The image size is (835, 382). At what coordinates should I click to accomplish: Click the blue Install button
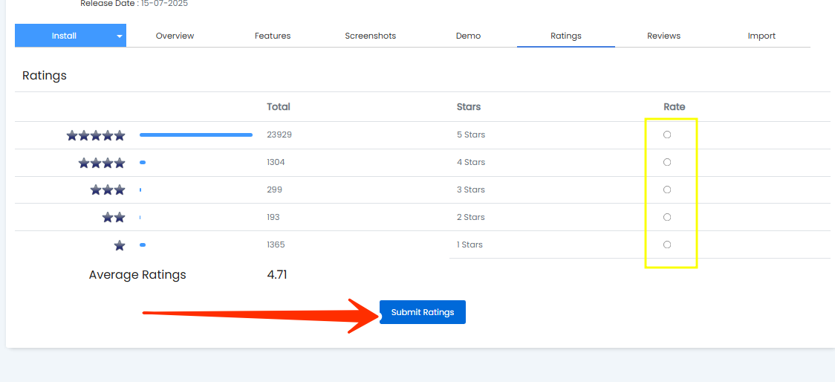64,36
